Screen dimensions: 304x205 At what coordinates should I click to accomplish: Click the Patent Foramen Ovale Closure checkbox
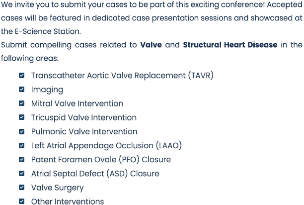(x=21, y=159)
